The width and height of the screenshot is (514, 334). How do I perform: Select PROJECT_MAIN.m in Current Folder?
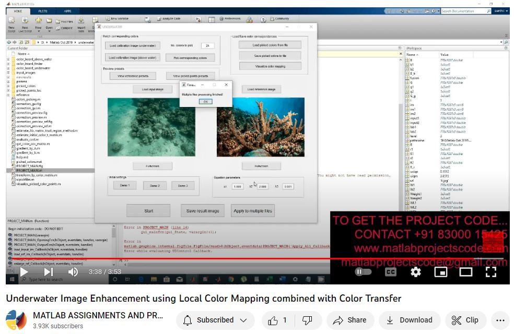29,171
